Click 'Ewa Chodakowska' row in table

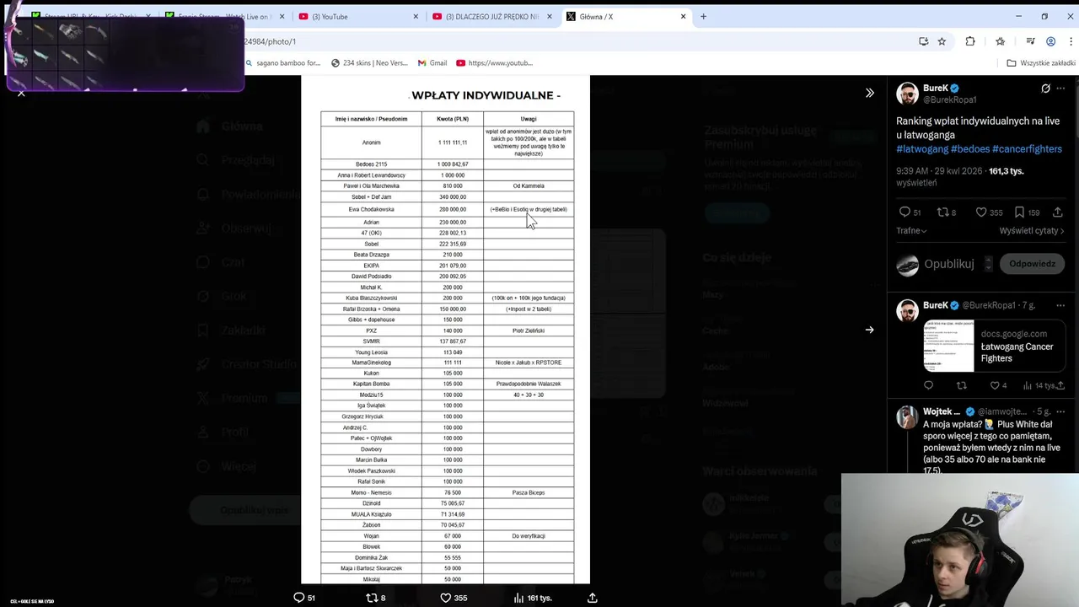pos(372,209)
